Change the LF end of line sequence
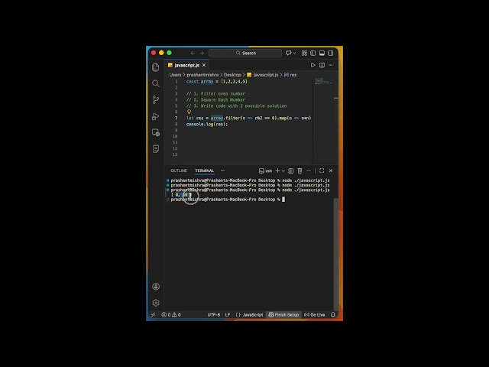 [228, 314]
